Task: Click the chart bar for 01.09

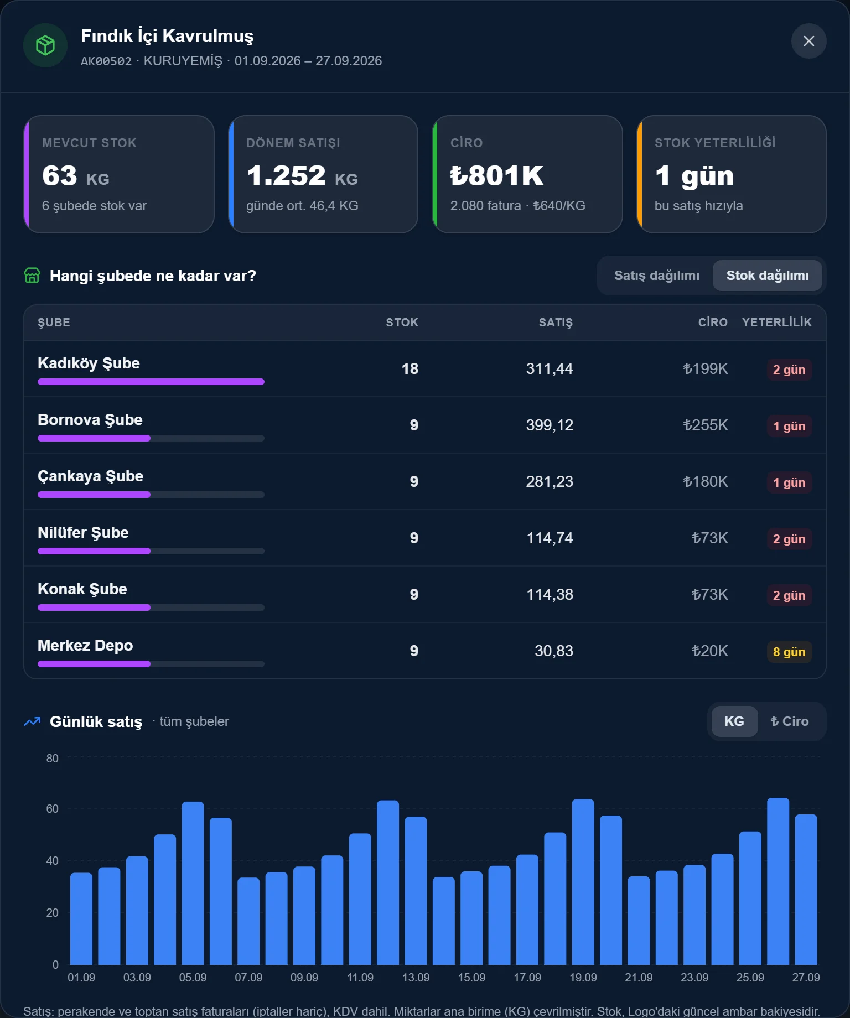Action: tap(81, 919)
